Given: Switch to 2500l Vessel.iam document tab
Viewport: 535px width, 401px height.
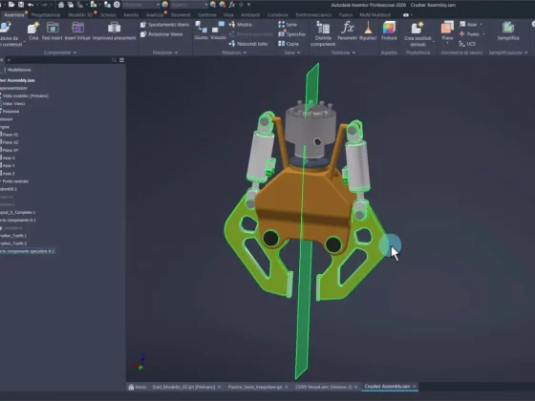Looking at the screenshot, I should (x=323, y=387).
